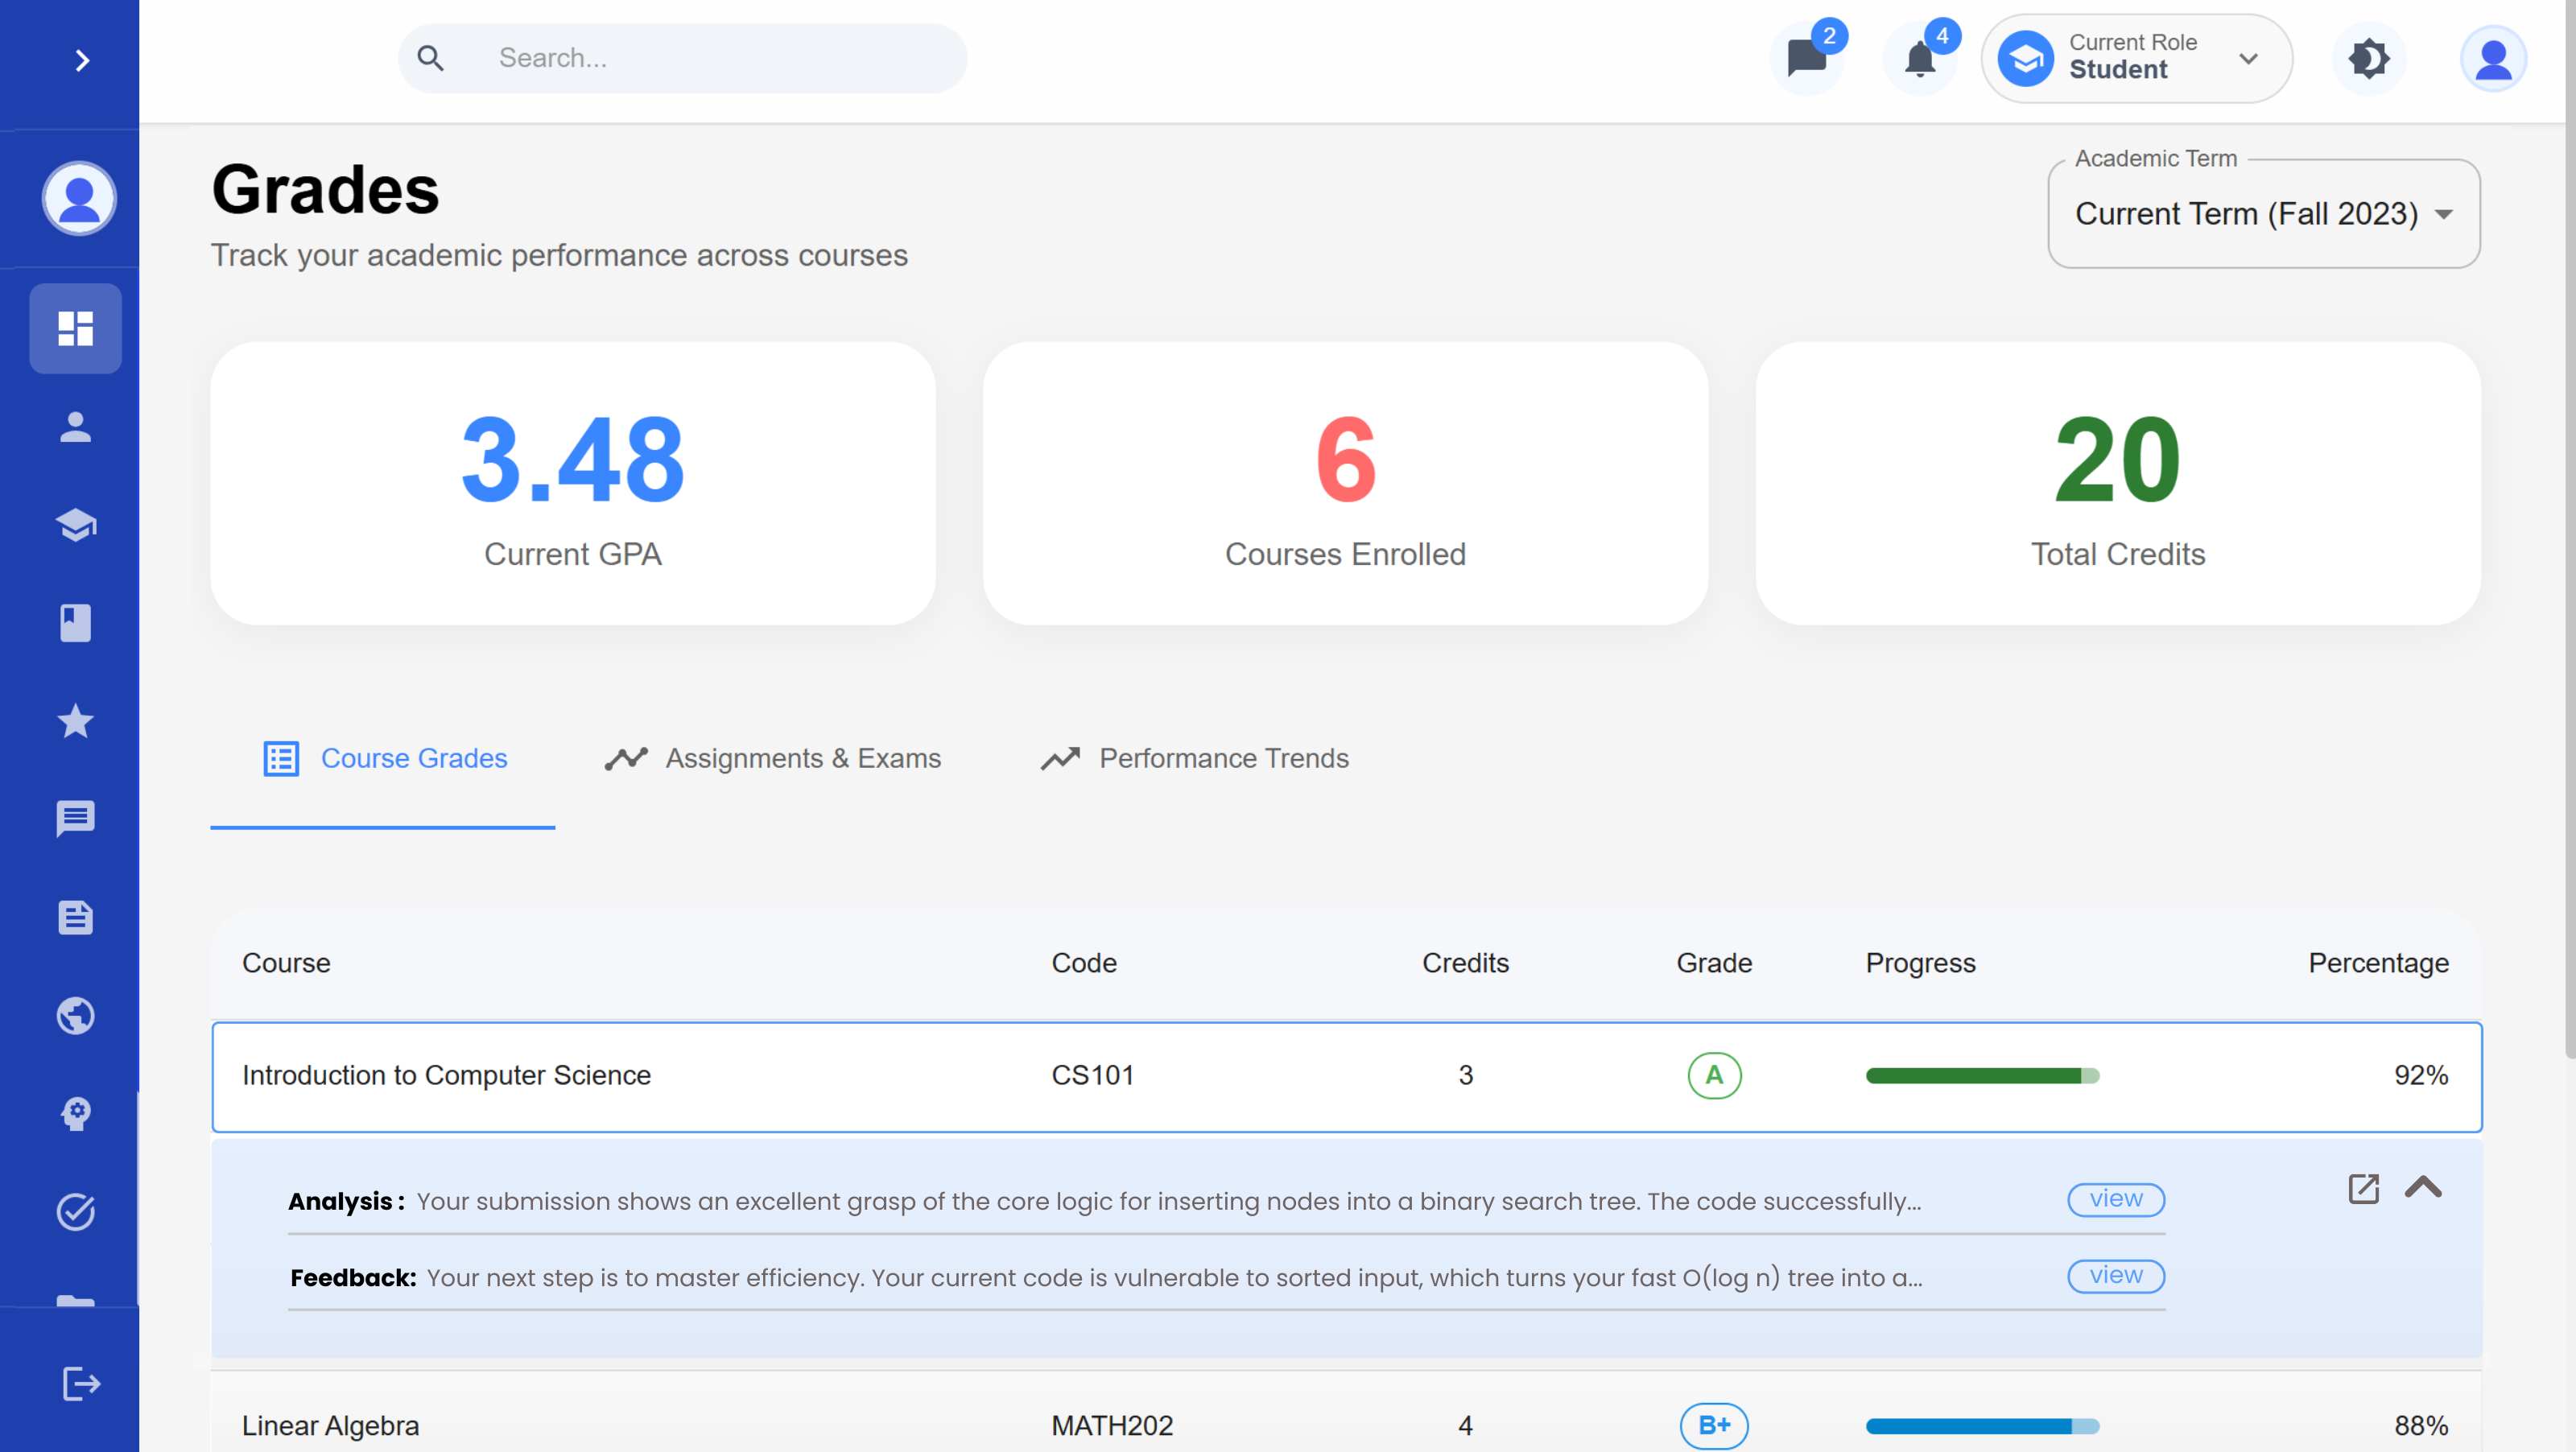Open notifications via the bell icon
The height and width of the screenshot is (1452, 2576).
tap(1919, 58)
